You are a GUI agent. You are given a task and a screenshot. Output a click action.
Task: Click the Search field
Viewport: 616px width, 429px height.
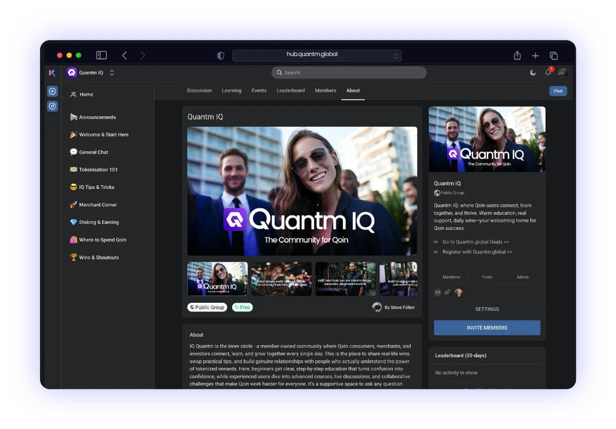349,73
